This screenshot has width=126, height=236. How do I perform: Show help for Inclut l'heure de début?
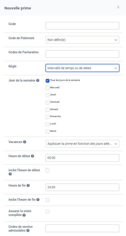[10, 174]
